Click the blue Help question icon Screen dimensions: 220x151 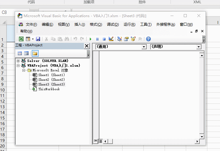(x=148, y=39)
